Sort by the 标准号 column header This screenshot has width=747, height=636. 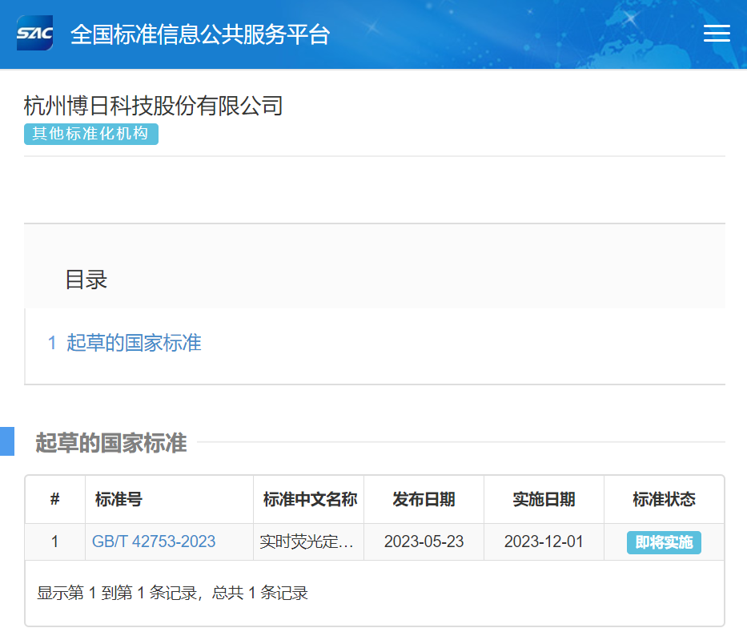118,500
